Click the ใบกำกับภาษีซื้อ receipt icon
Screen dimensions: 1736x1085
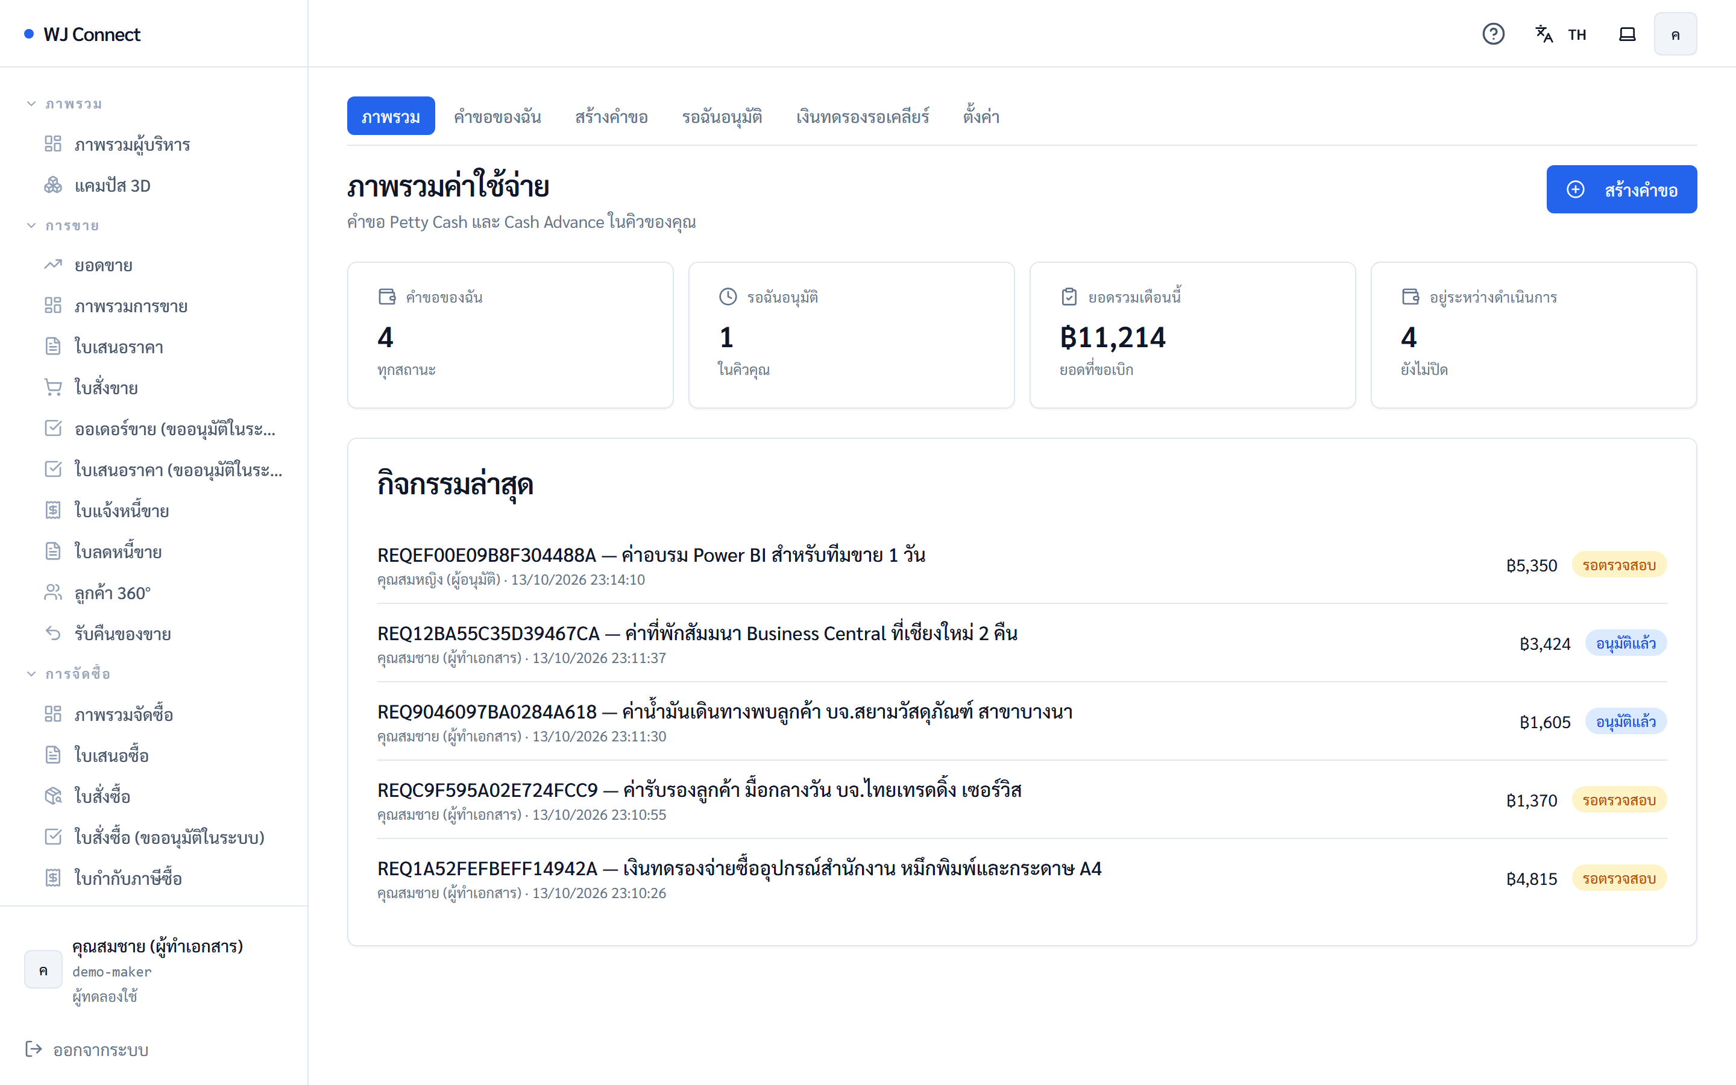[53, 878]
